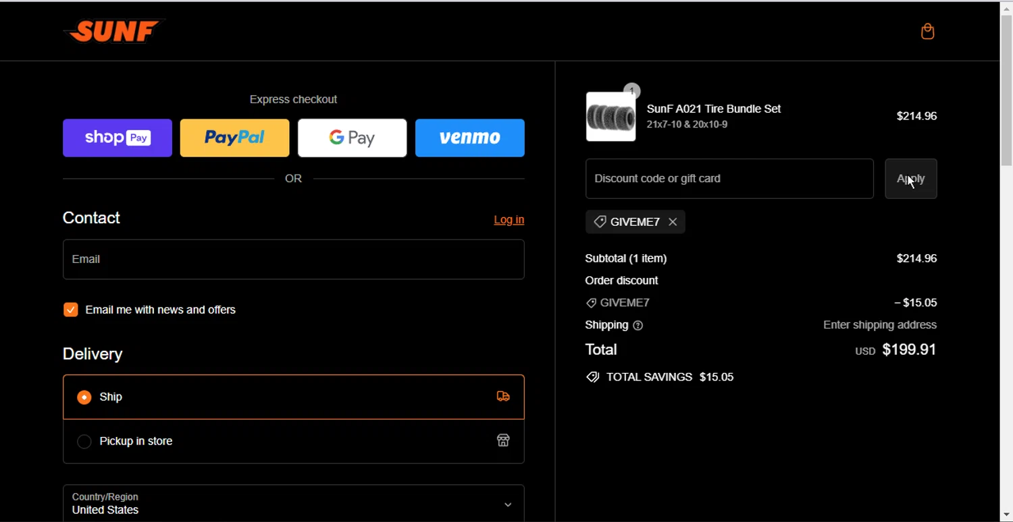Click the truck icon in Ship row

pos(503,397)
